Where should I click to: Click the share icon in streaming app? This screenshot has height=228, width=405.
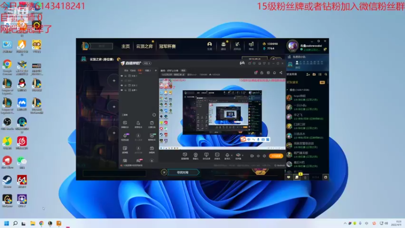281,73
